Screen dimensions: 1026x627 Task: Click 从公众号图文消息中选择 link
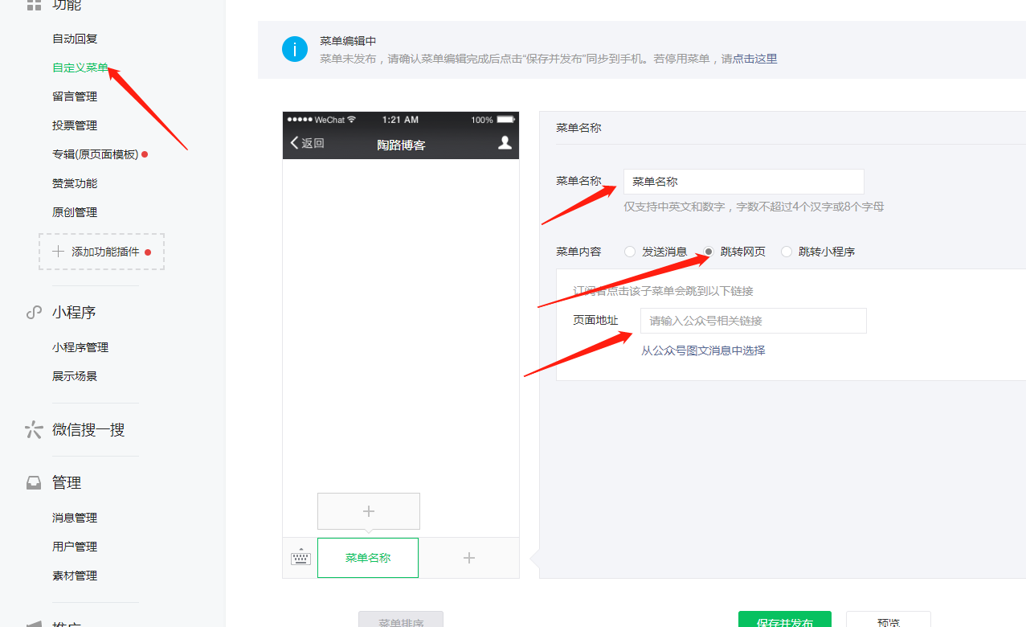703,350
